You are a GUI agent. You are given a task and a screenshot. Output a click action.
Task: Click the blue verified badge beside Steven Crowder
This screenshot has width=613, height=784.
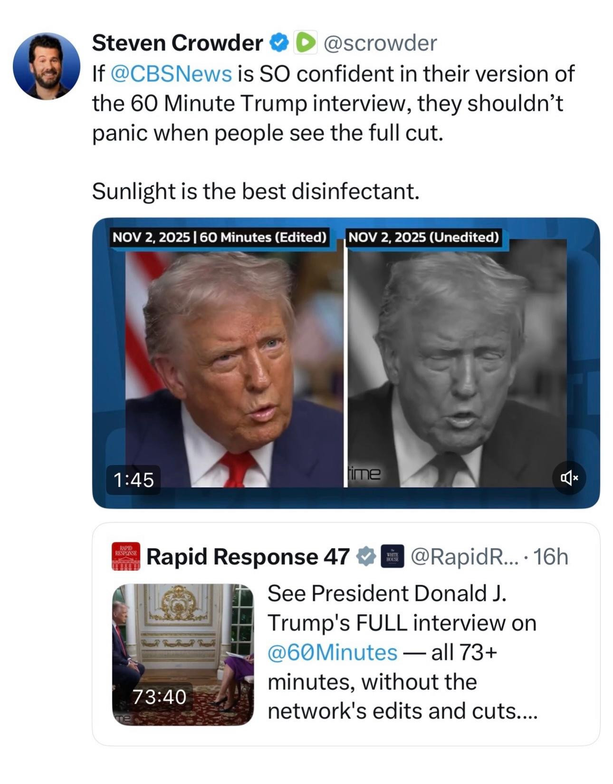point(279,43)
